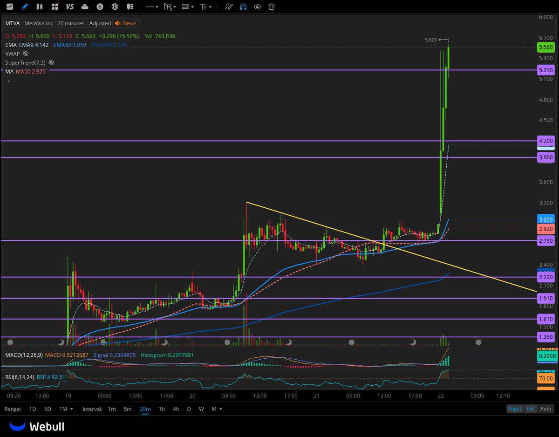The height and width of the screenshot is (437, 559).
Task: Switch interval to 5m
Action: click(128, 409)
